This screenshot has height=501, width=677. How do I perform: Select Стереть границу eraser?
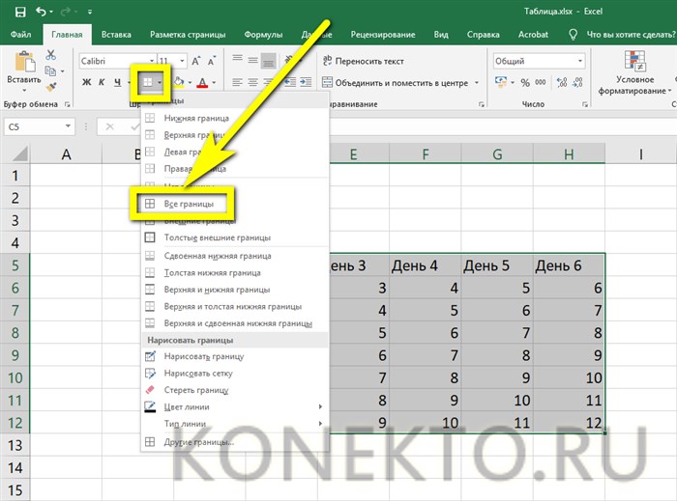click(235, 390)
